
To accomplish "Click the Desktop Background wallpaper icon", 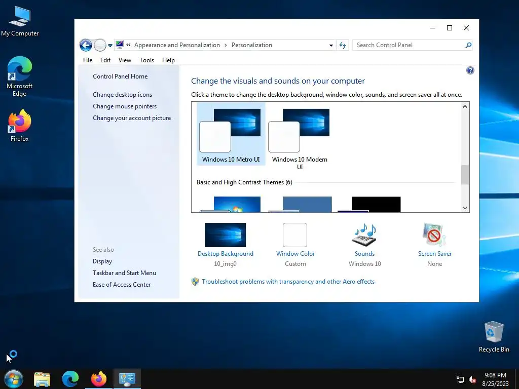I will click(225, 235).
